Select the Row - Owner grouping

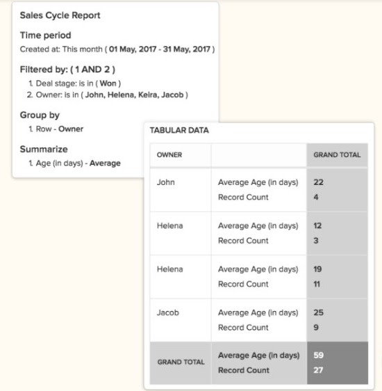[56, 129]
